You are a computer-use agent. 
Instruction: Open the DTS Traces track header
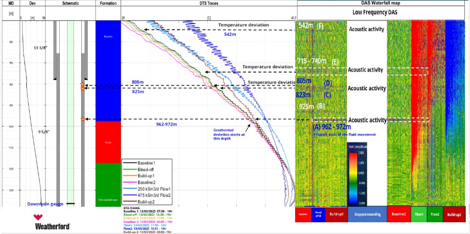209,3
